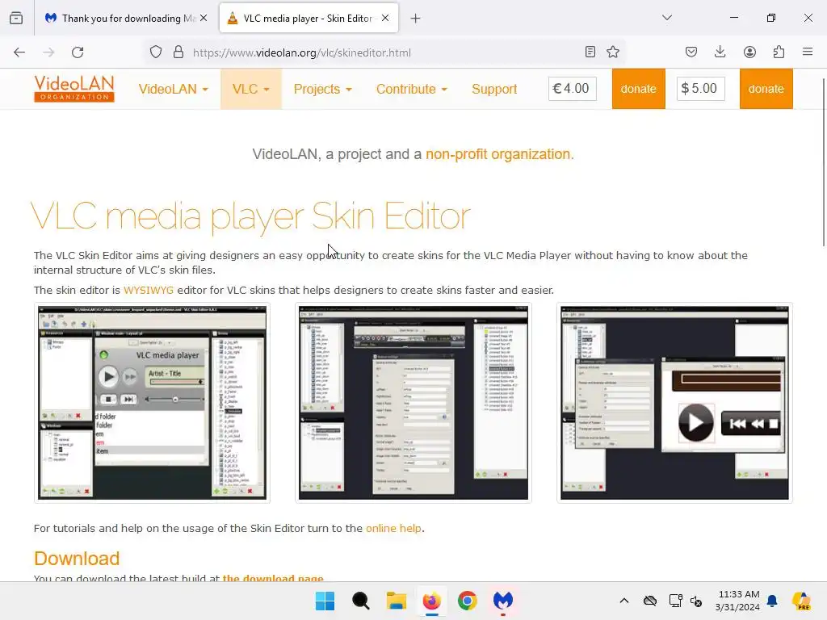Open the WYSIWYG link

pos(149,290)
